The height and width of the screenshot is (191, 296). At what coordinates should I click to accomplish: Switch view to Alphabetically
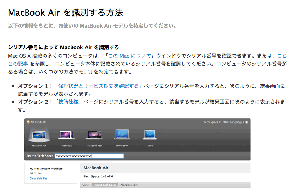[x=129, y=185]
